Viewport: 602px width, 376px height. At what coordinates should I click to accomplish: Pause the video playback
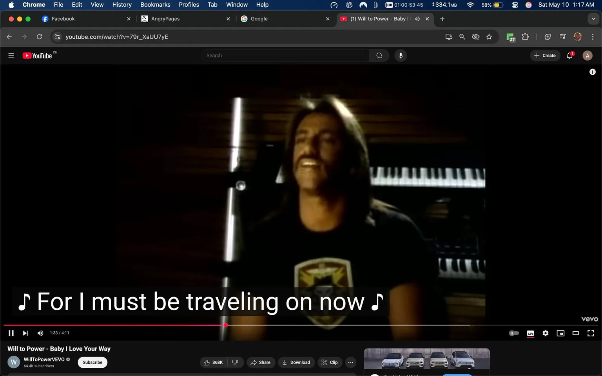tap(11, 333)
